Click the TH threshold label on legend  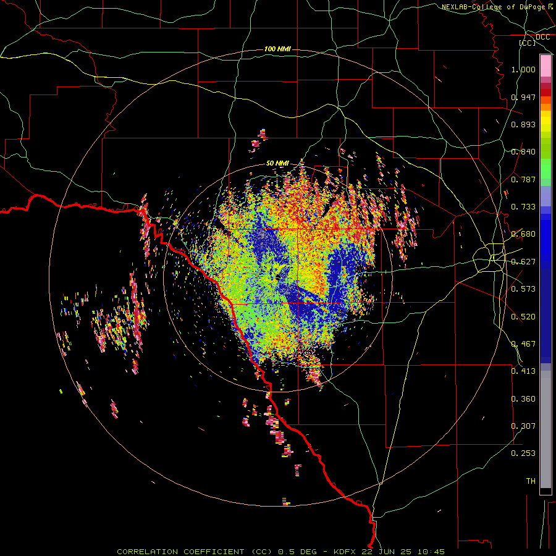pyautogui.click(x=531, y=481)
